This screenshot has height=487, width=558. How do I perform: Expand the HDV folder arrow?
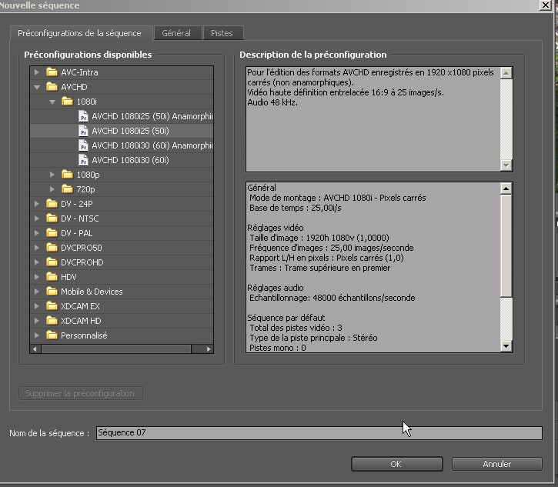point(37,276)
